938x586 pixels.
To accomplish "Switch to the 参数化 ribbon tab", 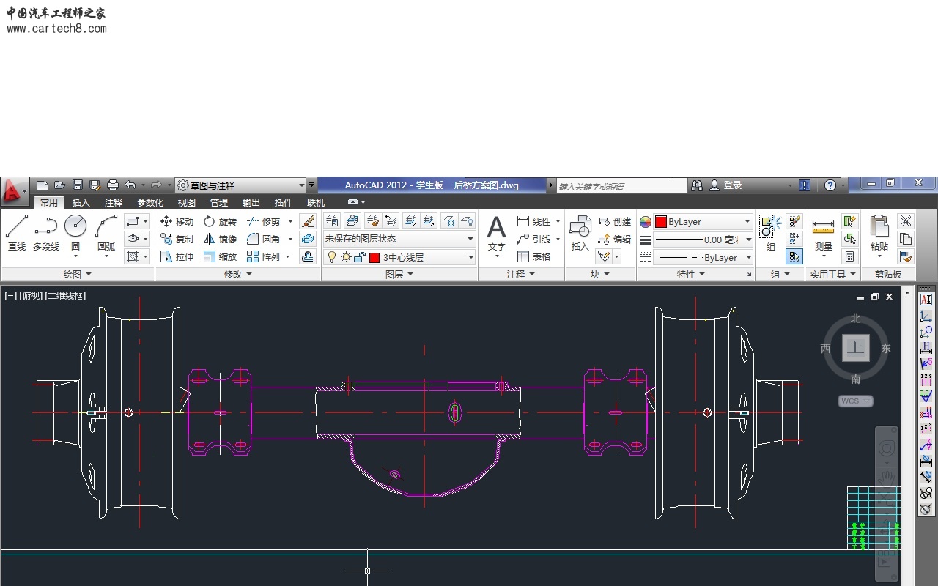I will coord(150,203).
